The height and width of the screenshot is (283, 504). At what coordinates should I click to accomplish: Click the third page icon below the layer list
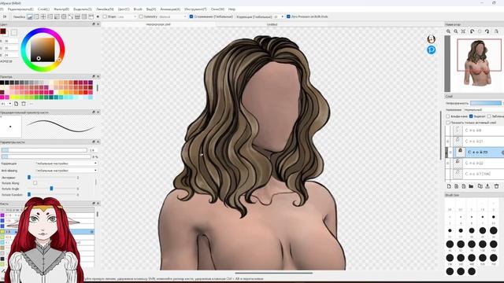(x=464, y=186)
